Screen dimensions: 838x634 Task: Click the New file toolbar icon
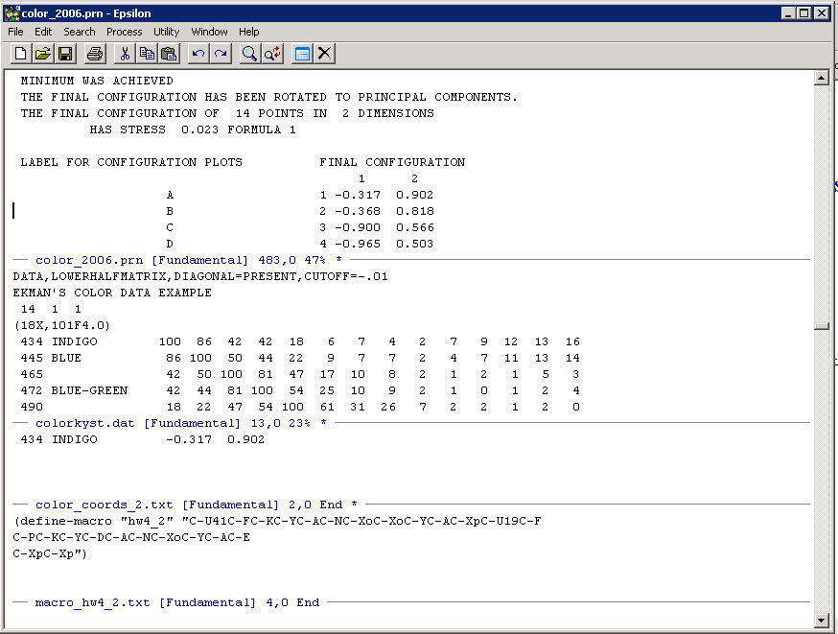pos(20,54)
